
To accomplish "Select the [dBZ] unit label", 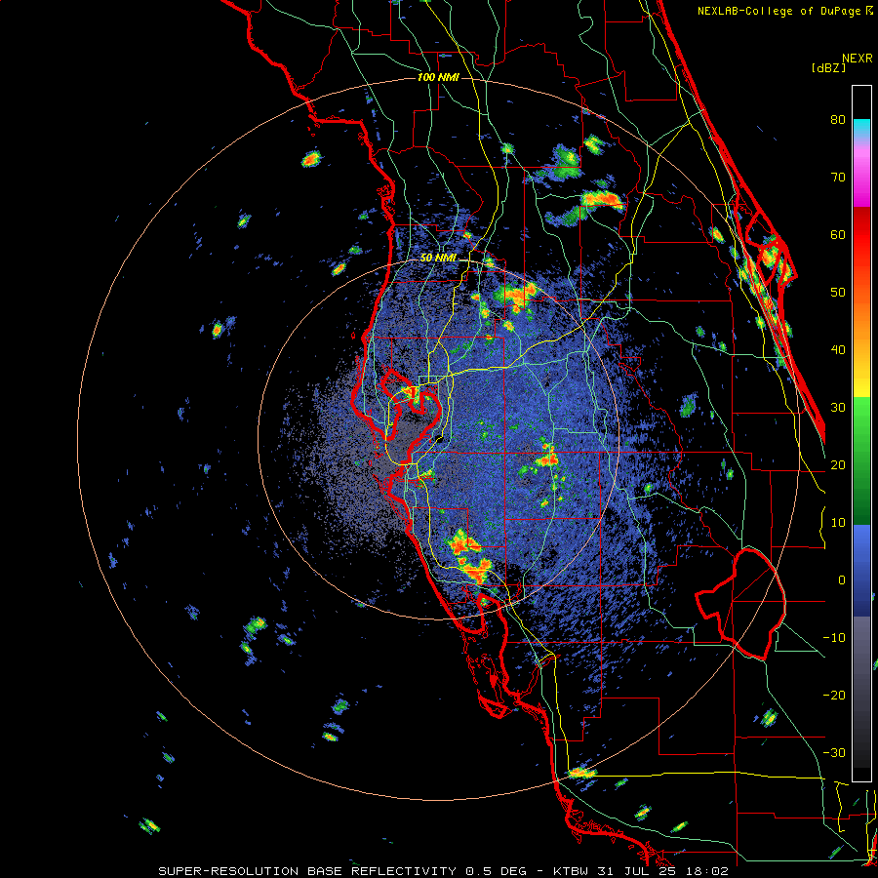I will [828, 68].
